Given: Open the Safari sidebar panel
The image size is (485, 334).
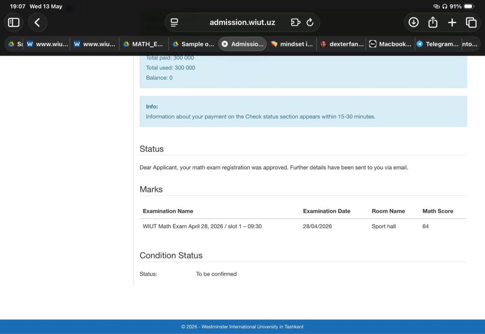Looking at the screenshot, I should 14,23.
